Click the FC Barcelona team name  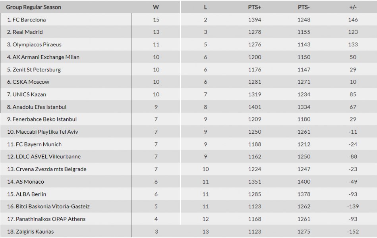click(x=29, y=20)
